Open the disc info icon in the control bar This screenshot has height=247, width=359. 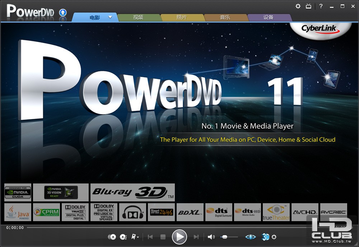(123, 237)
